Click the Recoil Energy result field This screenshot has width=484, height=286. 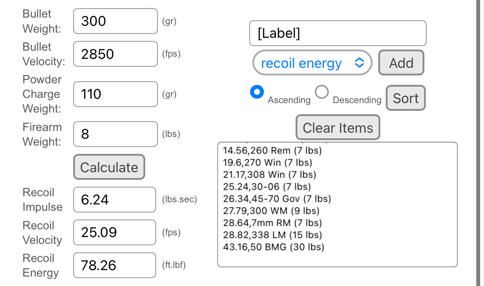[114, 265]
